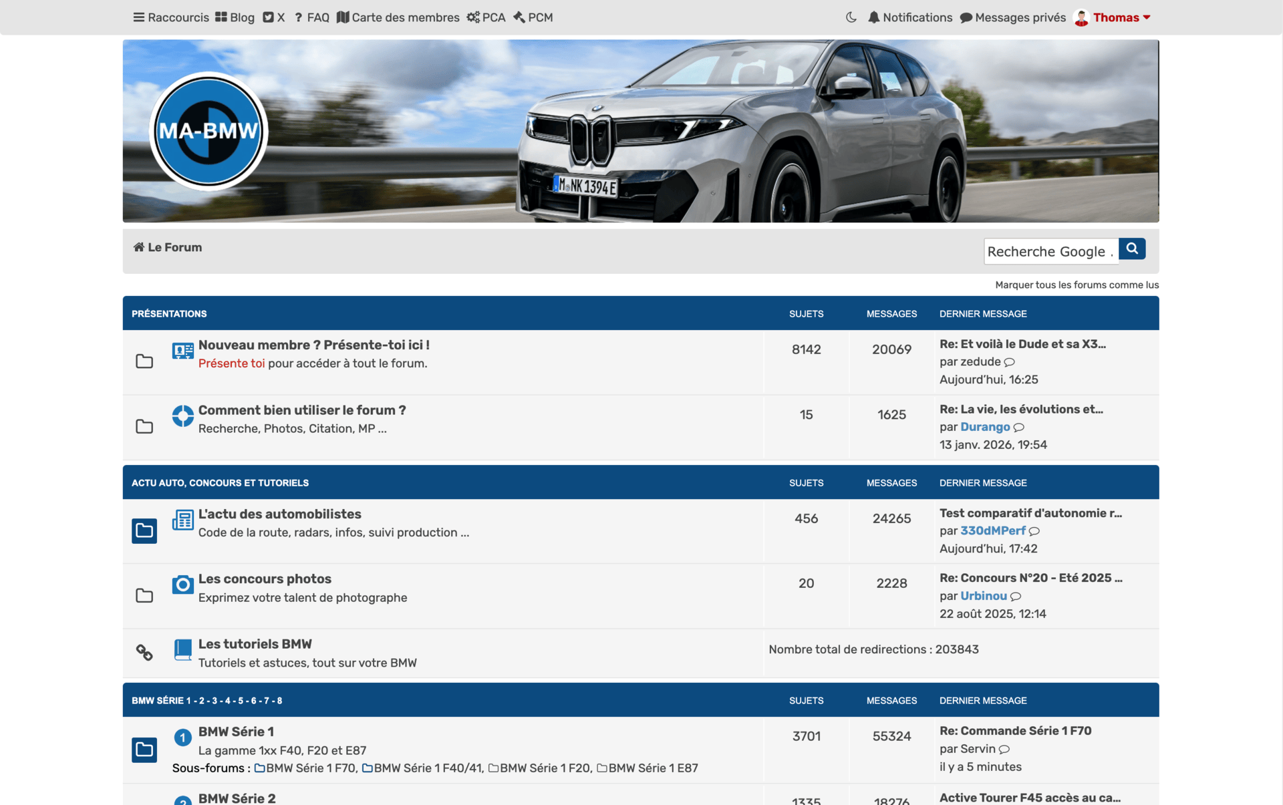Open the PCM moderator panel link
Screen dimensions: 1283x805
[533, 17]
